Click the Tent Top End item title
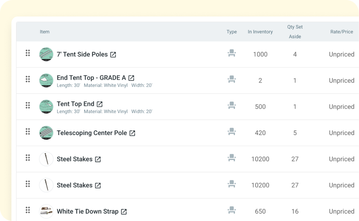The image size is (359, 221). 75,104
